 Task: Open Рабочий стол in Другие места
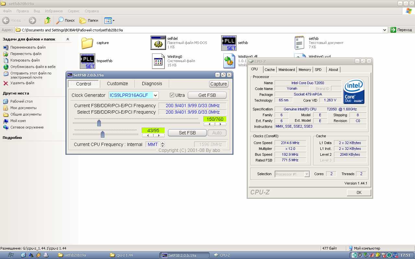pos(21,101)
